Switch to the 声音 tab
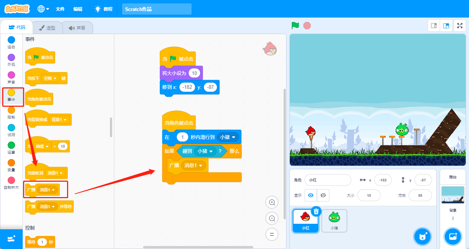Screen dimensions: 469x249 point(77,28)
